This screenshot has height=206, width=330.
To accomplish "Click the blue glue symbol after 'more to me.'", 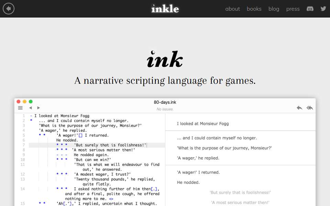I will click(x=111, y=199).
